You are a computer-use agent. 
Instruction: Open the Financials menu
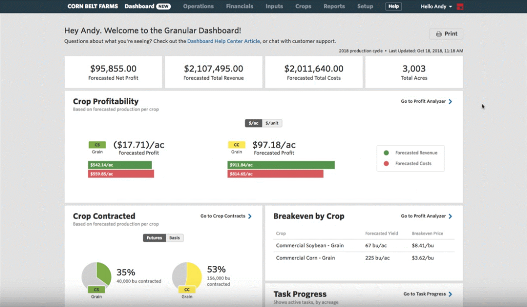pyautogui.click(x=239, y=7)
